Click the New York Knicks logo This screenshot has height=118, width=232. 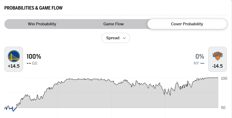click(x=218, y=56)
